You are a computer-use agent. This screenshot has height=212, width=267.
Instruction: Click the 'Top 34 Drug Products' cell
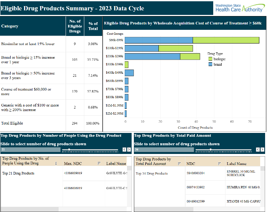pos(152,173)
